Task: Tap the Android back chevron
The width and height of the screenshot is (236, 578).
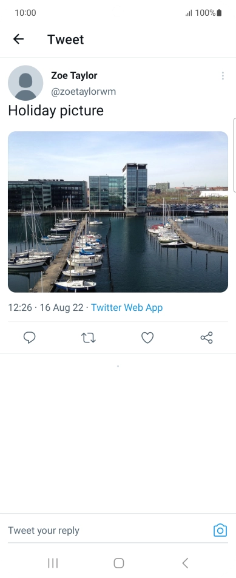Action: 185,563
